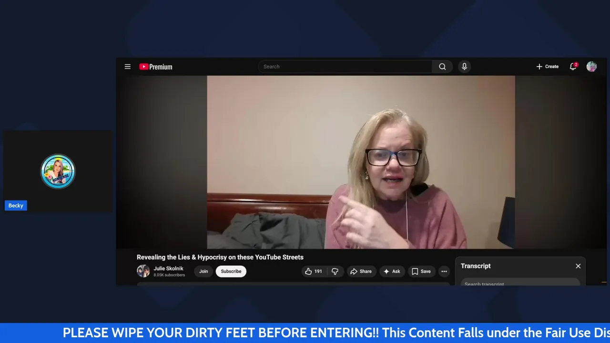Open the Julie Skolnik channel name link
The width and height of the screenshot is (610, 343).
168,268
